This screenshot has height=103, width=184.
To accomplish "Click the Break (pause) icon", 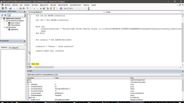I will coord(38,8).
